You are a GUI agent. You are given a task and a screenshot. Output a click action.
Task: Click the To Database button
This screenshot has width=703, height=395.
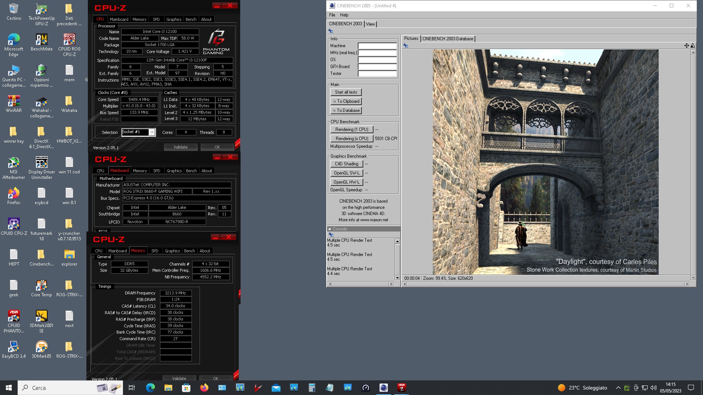tap(346, 110)
